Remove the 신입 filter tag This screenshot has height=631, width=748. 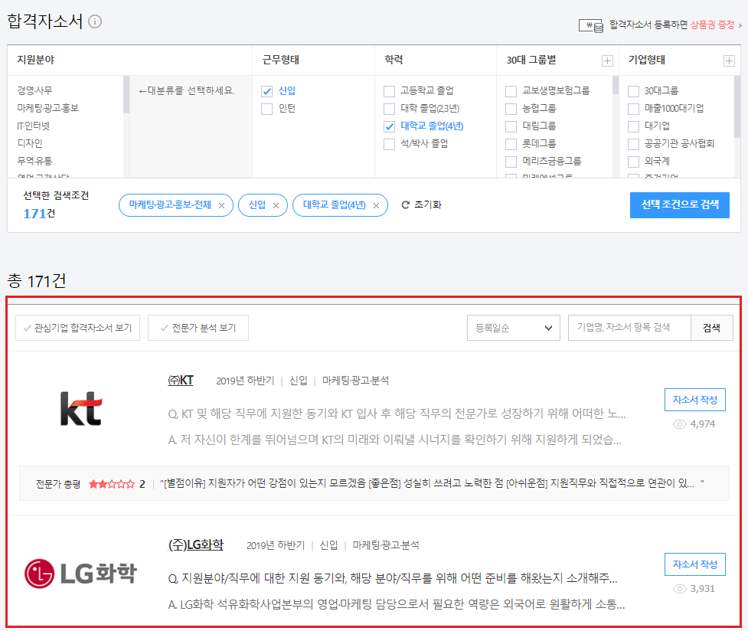[276, 205]
